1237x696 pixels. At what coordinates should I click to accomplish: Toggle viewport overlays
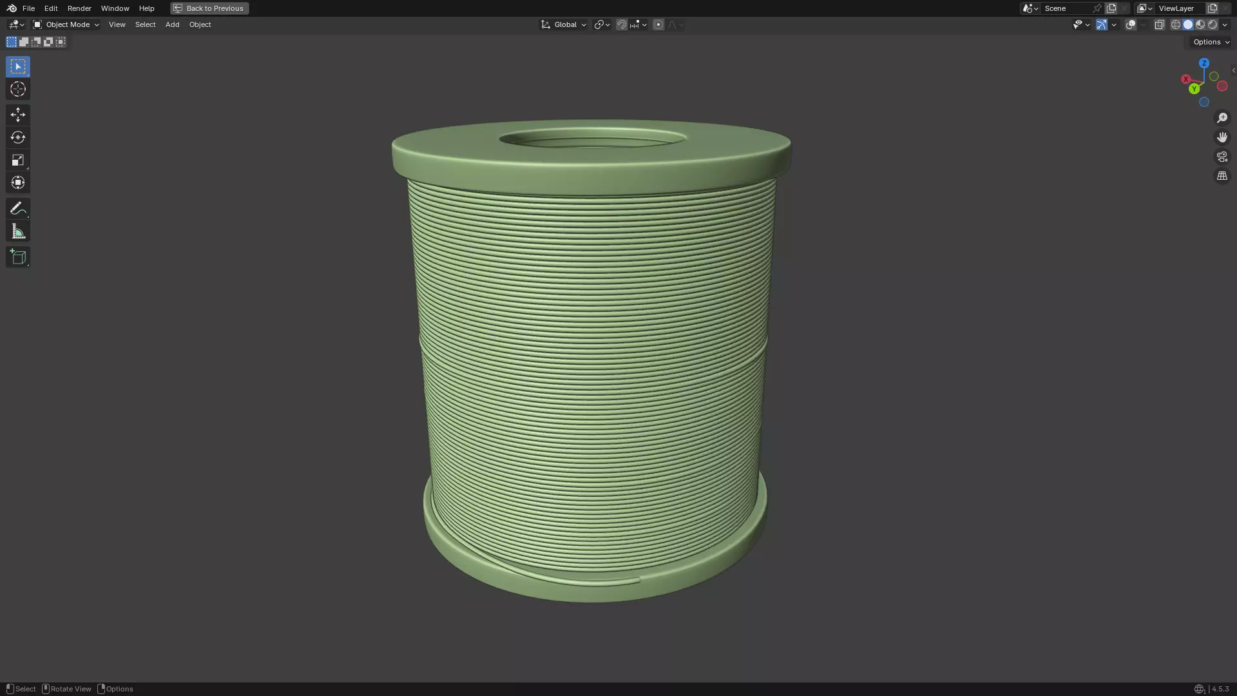(x=1131, y=24)
